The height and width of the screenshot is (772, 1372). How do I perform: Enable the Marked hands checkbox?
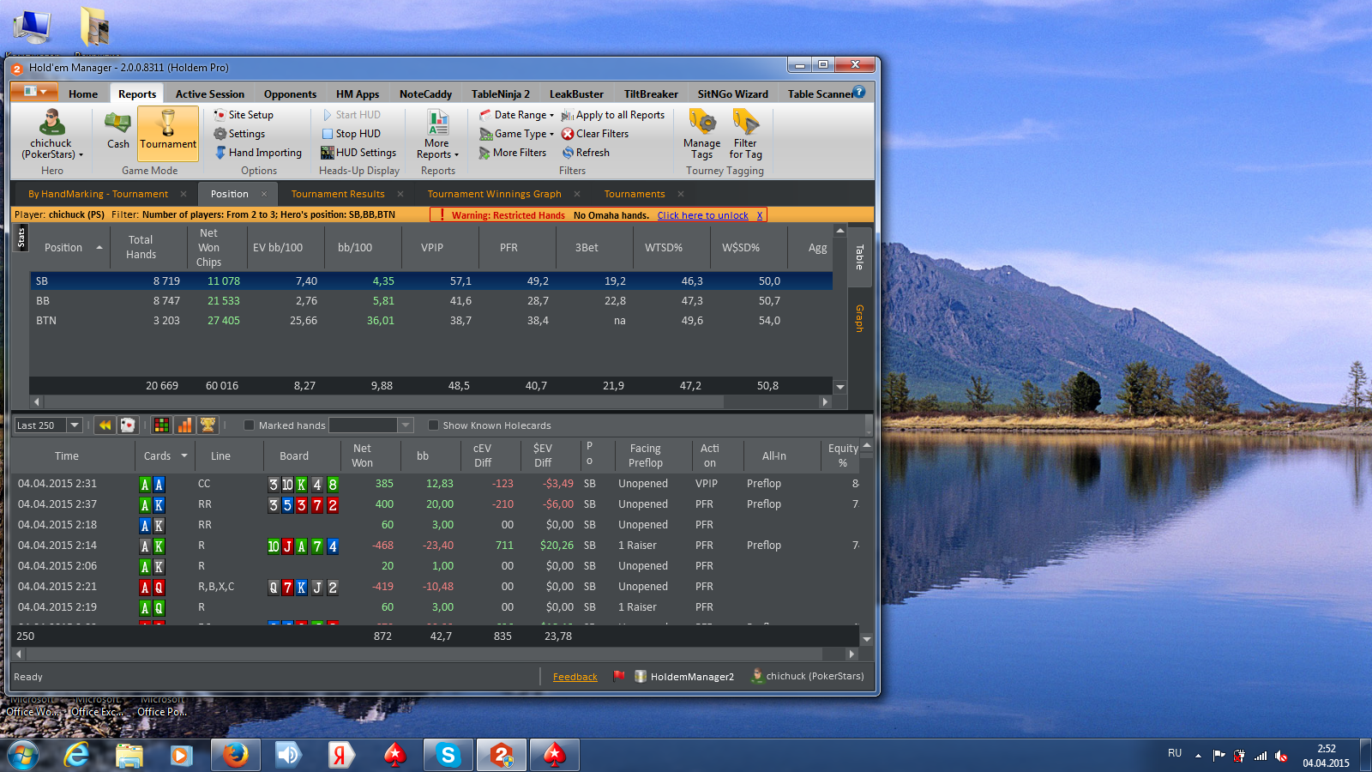[x=250, y=425]
